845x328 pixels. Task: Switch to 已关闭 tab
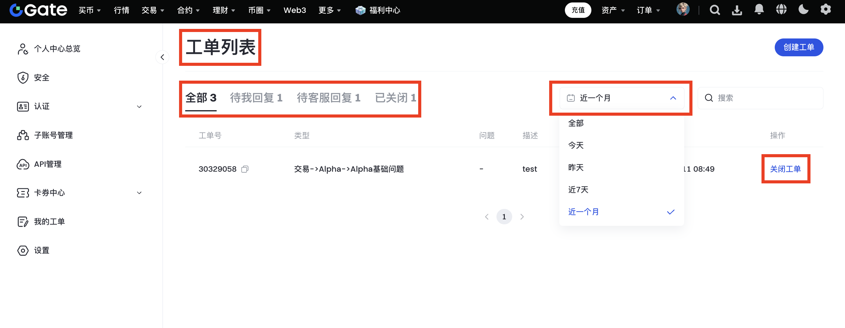point(395,98)
